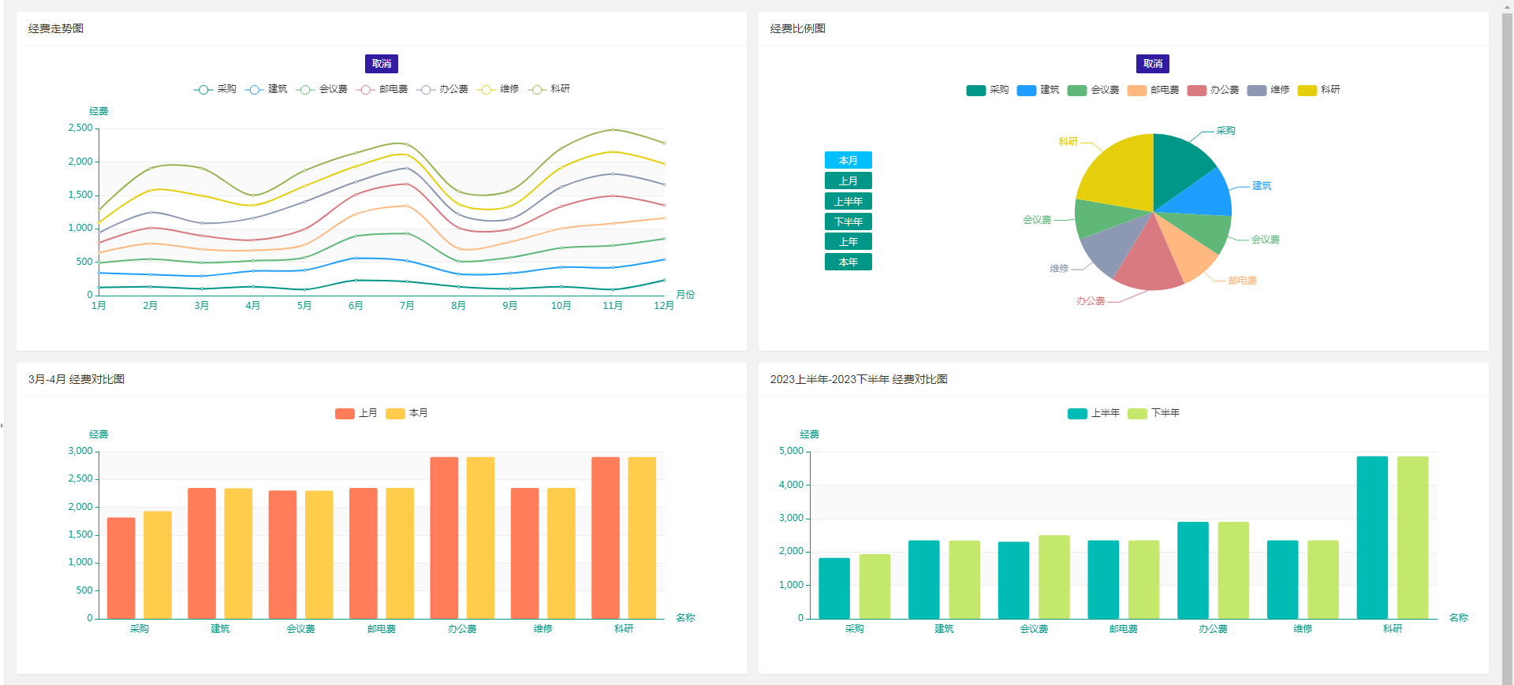Toggle 本月 legend icon in monthly bar chart
This screenshot has width=1514, height=685.
[x=395, y=414]
